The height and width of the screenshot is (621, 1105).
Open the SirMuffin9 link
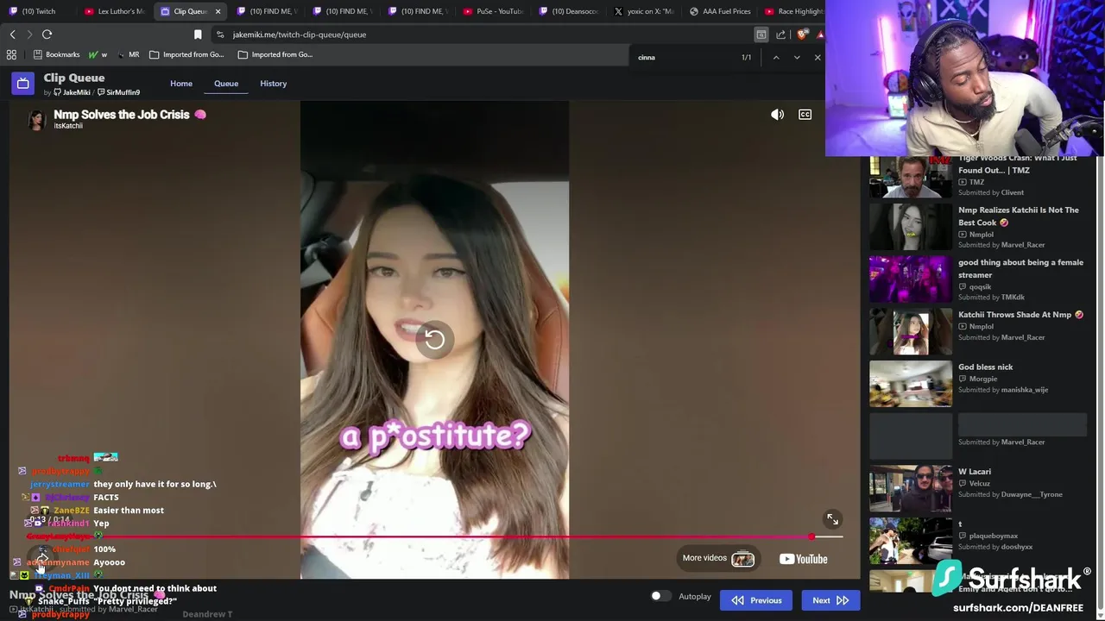pos(119,92)
